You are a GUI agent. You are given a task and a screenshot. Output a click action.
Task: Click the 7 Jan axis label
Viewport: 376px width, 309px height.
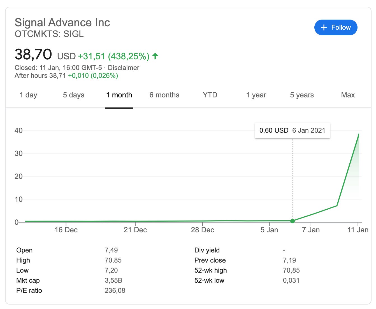pyautogui.click(x=311, y=230)
